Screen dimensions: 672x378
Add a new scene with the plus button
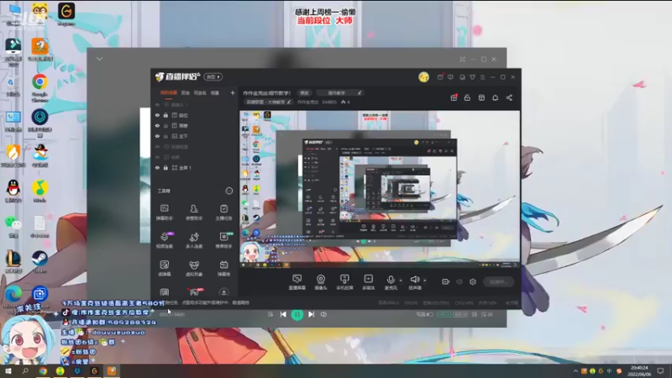[x=233, y=92]
